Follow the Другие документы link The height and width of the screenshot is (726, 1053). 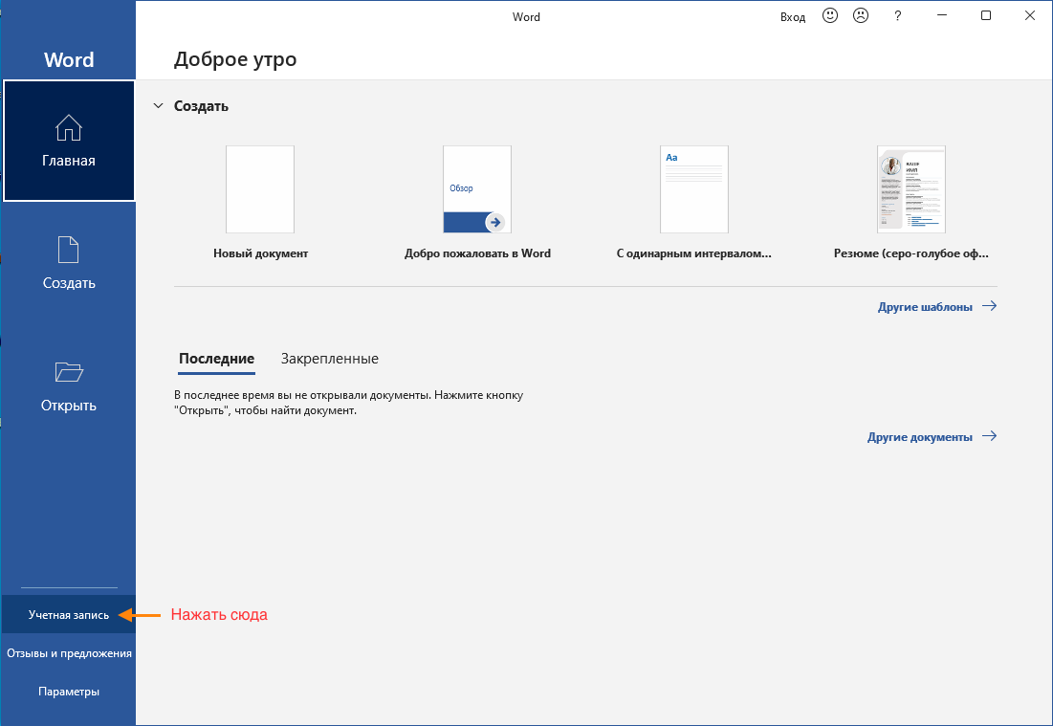point(932,437)
